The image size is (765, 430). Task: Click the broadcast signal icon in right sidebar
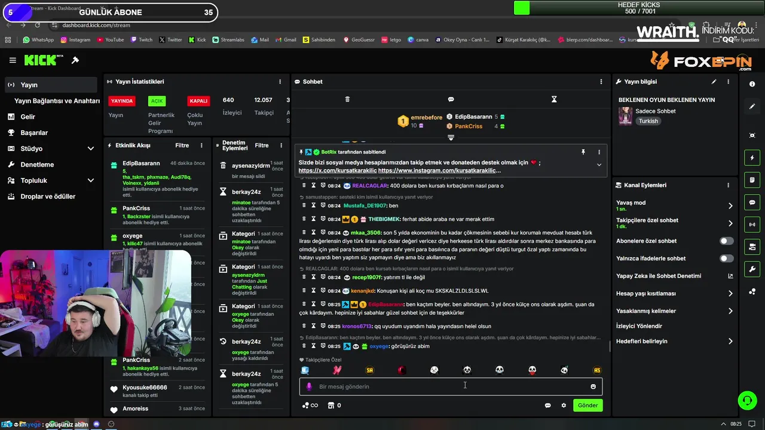(x=752, y=225)
